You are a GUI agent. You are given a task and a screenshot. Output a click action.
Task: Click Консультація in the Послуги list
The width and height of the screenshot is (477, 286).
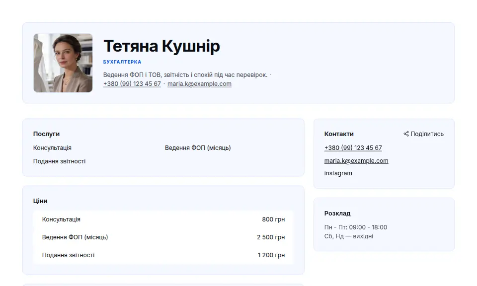52,148
